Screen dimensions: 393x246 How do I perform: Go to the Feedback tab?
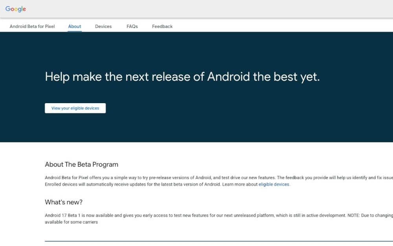click(x=162, y=26)
